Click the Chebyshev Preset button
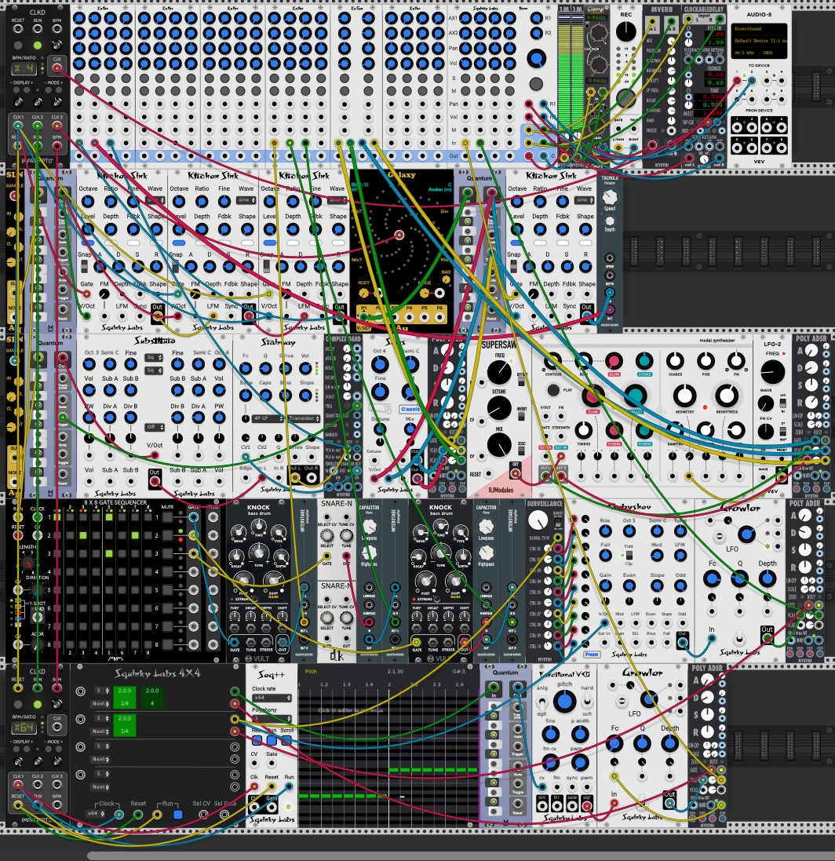835x861 pixels. click(x=591, y=655)
